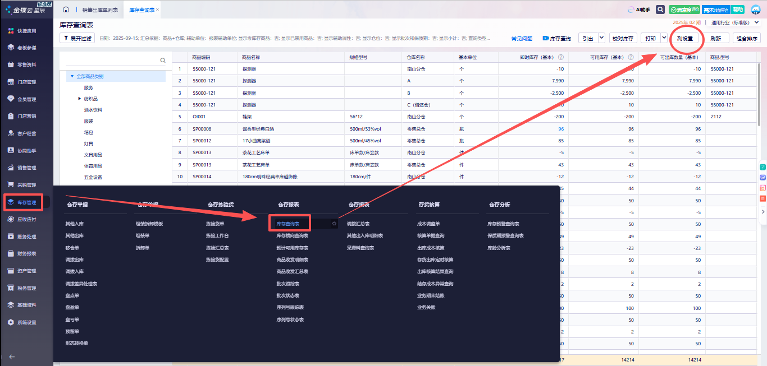Viewport: 767px width, 366px height.
Task: Open the 打印 dropdown arrow
Action: click(664, 38)
